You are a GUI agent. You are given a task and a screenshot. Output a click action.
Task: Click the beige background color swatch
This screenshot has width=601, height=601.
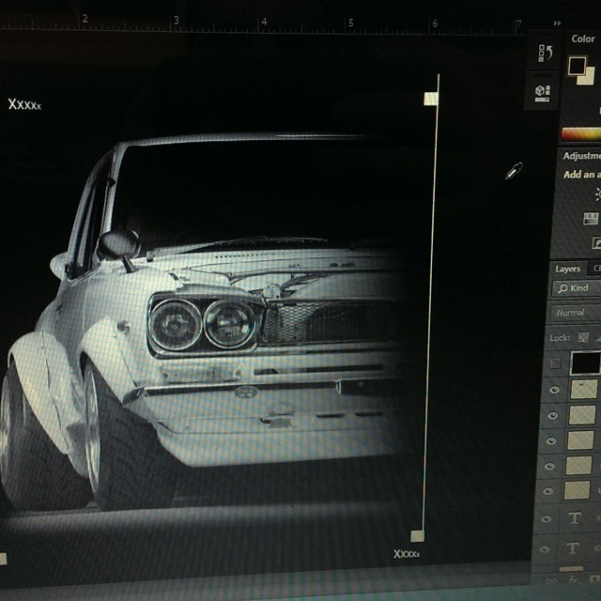pyautogui.click(x=589, y=78)
